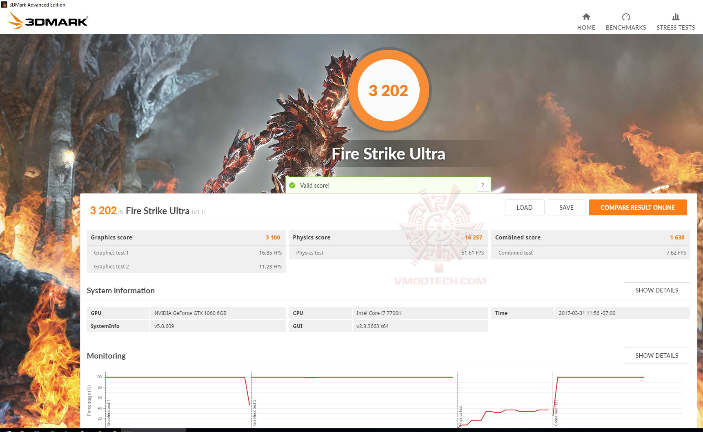Click the 'Graphics test 1' row label in results
This screenshot has height=432, width=703.
point(111,253)
